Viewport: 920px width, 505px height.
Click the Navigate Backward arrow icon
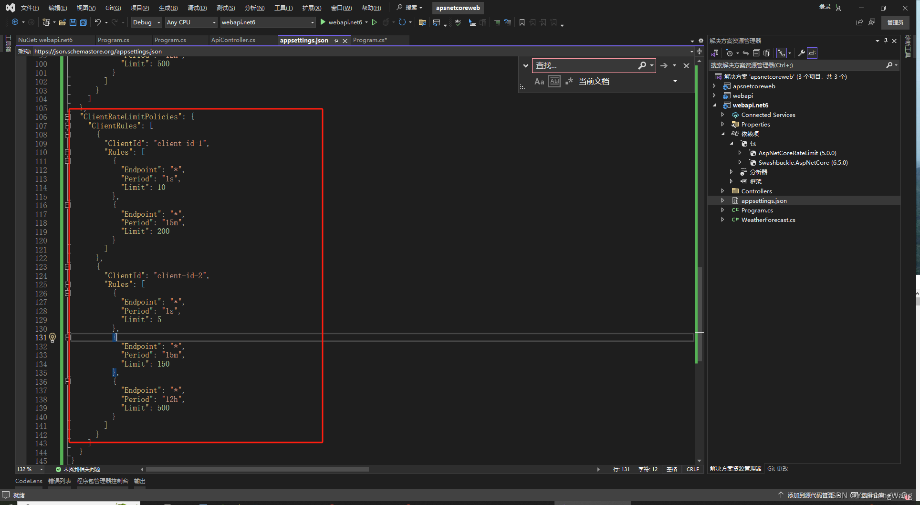(x=15, y=22)
